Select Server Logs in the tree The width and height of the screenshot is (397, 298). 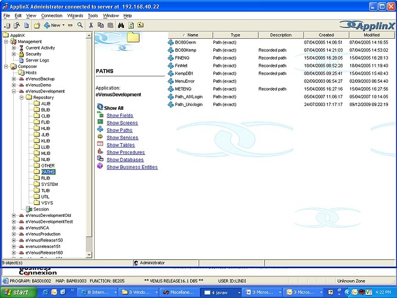[37, 60]
